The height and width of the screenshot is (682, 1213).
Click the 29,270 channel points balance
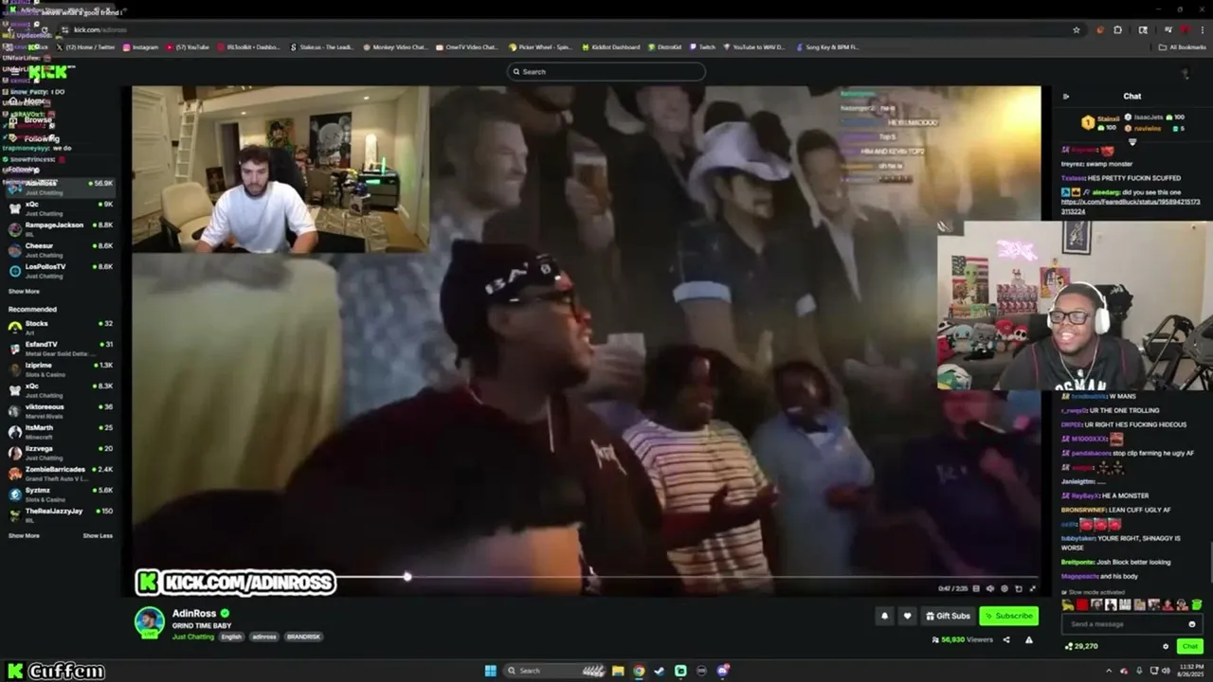tap(1081, 646)
